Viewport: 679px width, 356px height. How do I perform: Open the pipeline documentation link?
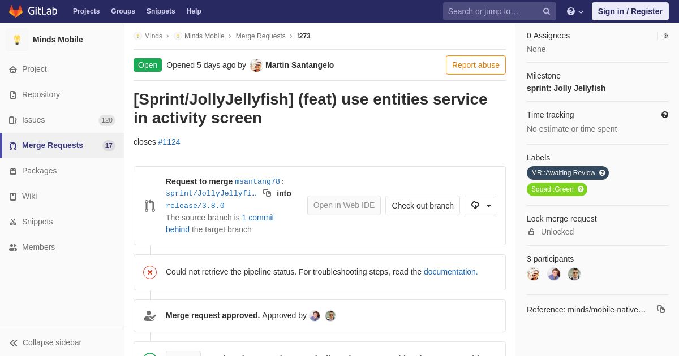coord(451,272)
